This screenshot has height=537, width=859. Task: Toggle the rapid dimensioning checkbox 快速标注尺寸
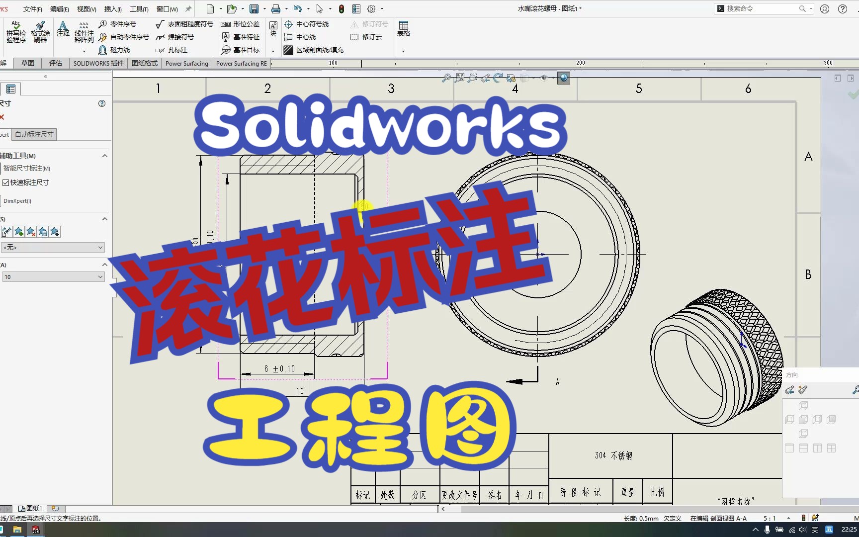tap(6, 182)
